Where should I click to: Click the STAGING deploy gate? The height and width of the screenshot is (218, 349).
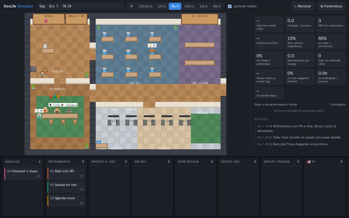[131, 120]
